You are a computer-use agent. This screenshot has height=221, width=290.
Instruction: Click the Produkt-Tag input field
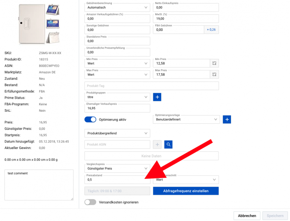(x=152, y=86)
